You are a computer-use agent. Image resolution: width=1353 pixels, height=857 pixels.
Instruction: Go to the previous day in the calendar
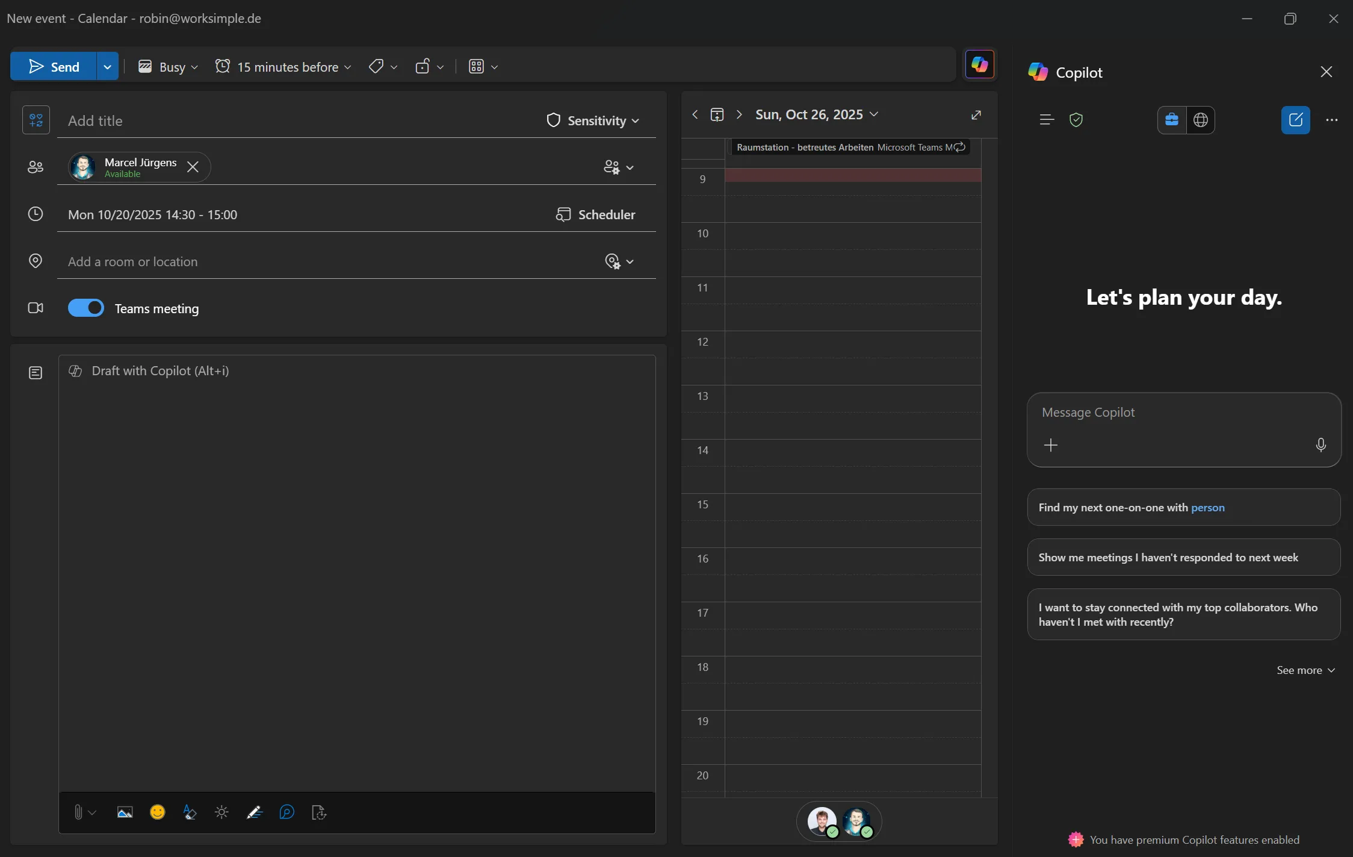pos(695,114)
